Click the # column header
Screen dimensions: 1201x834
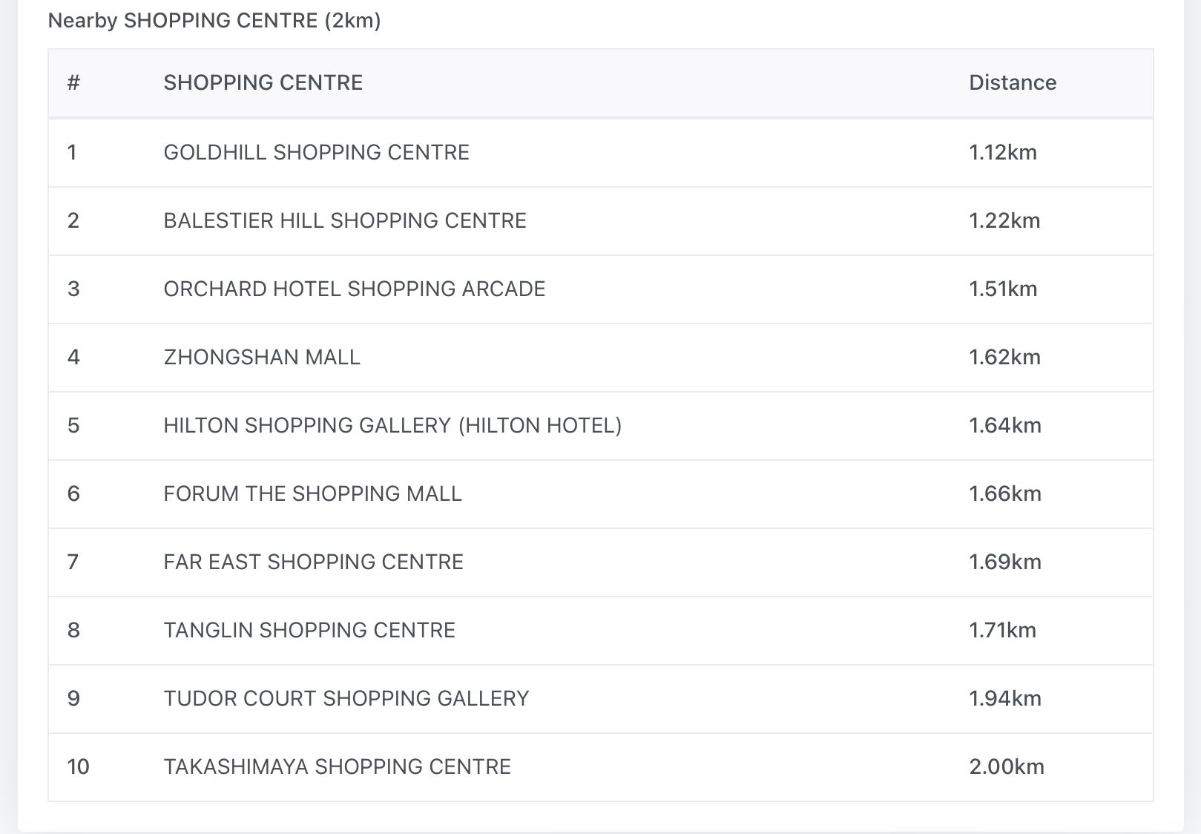tap(73, 83)
